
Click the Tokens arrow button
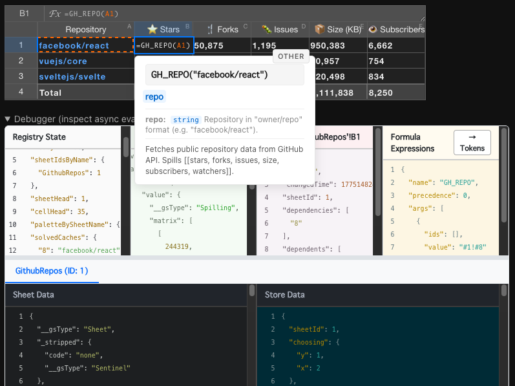(x=472, y=142)
